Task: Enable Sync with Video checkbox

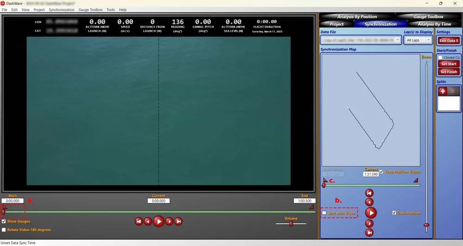Action: pos(324,213)
